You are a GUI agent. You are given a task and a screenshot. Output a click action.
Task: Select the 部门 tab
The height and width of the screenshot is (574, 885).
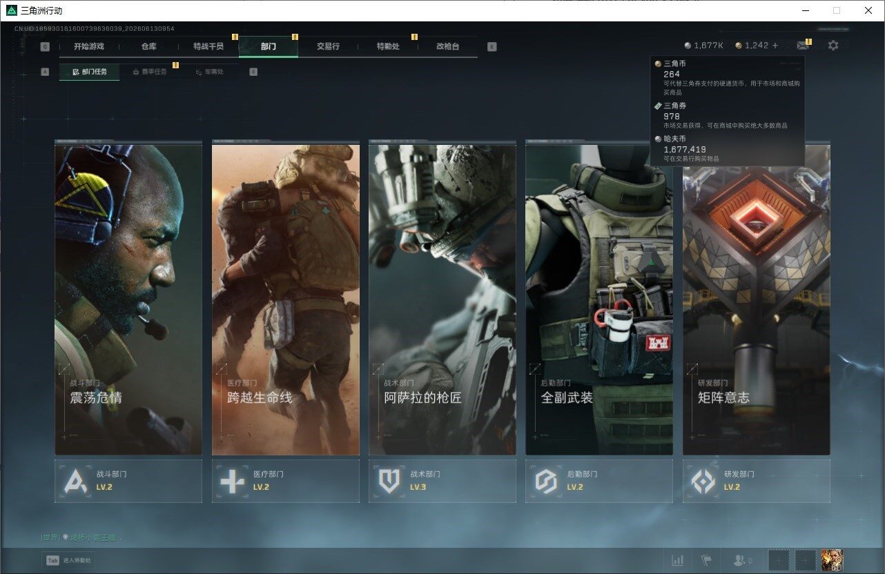pos(269,46)
